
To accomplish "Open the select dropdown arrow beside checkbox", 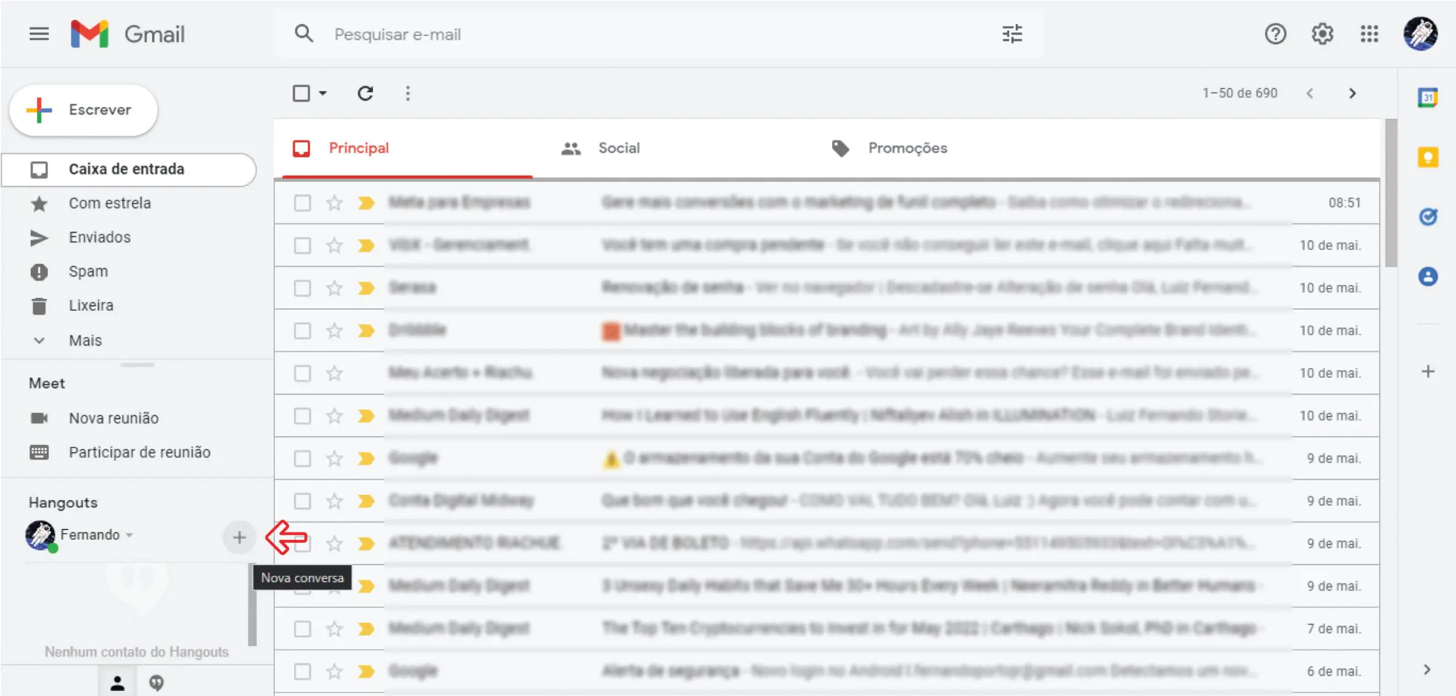I will pyautogui.click(x=322, y=93).
